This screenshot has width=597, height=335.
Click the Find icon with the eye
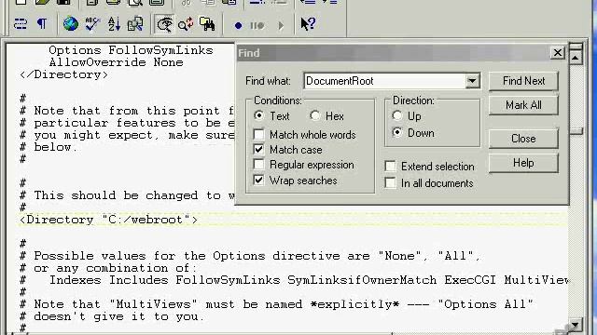[x=164, y=25]
